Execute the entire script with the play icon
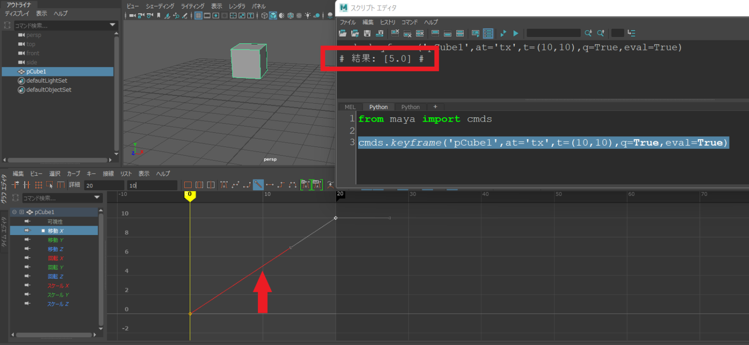 (515, 33)
